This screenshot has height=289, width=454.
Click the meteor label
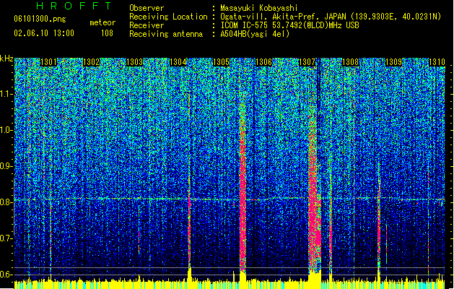102,22
